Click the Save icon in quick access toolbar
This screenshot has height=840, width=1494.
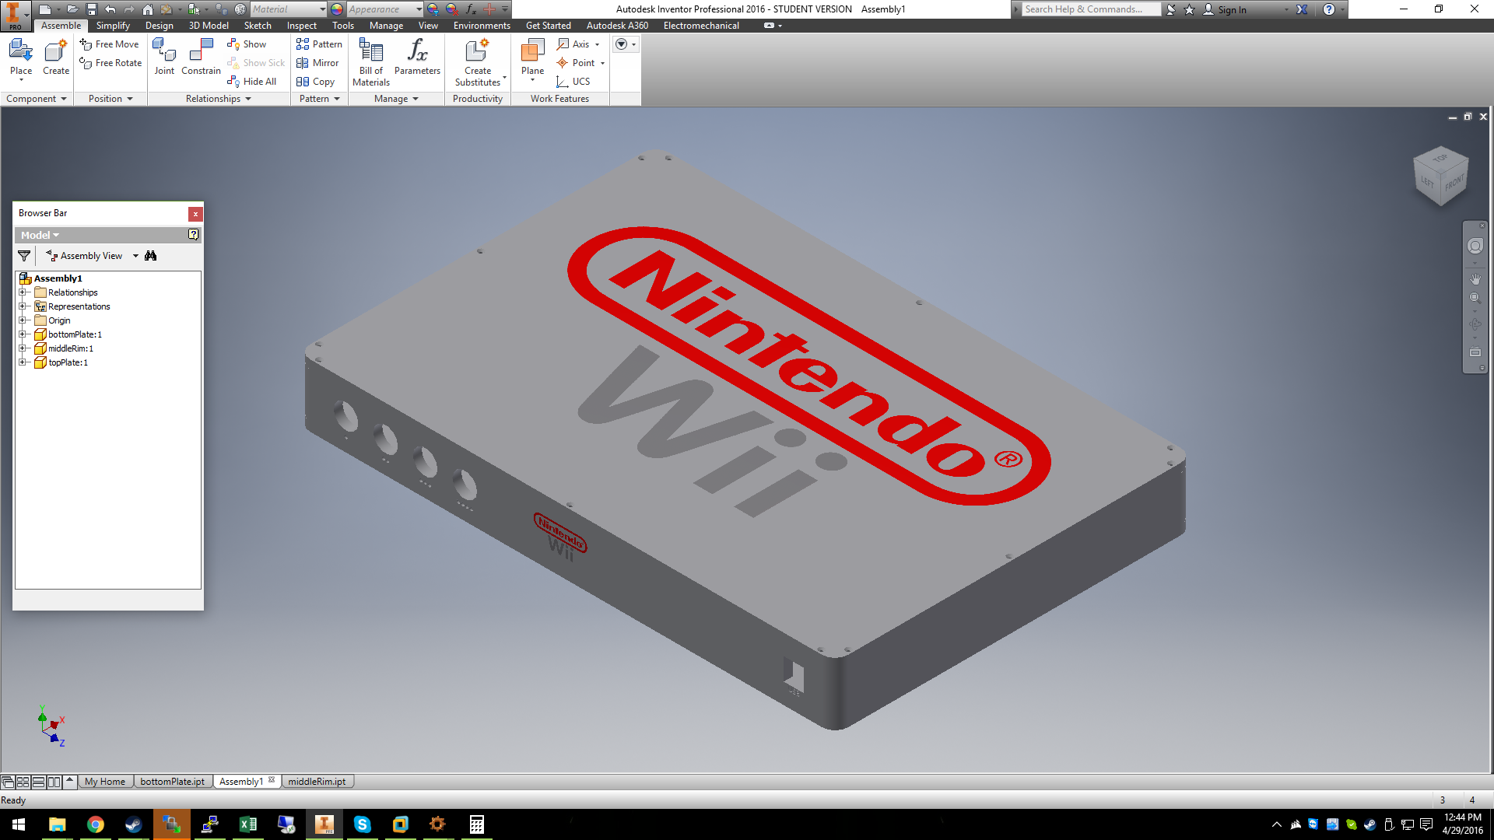click(x=91, y=9)
